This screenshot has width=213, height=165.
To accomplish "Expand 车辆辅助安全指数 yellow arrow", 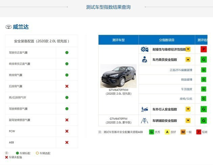I will [x=188, y=120].
